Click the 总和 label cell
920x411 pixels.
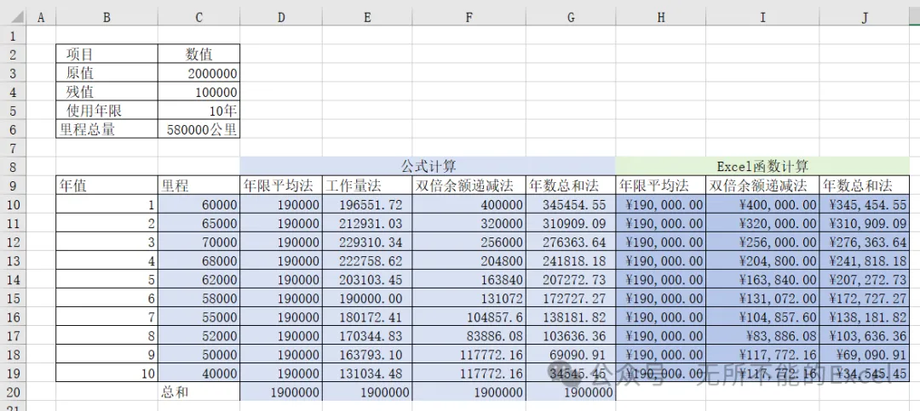click(x=198, y=391)
